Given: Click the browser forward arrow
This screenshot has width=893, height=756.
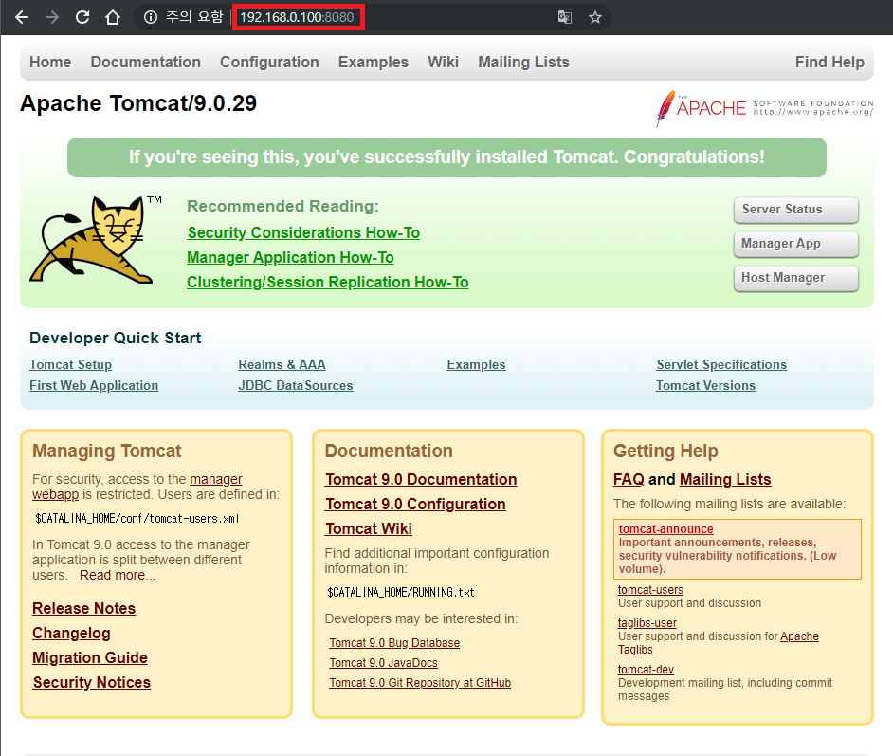Looking at the screenshot, I should (x=52, y=17).
